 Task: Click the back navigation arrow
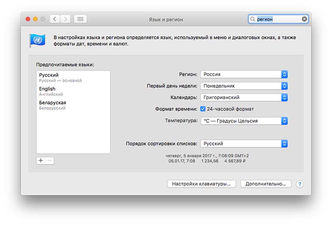55,19
